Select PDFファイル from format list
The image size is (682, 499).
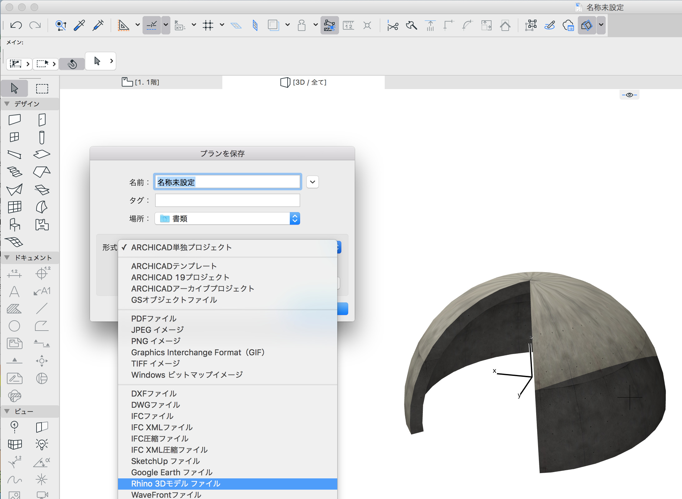coord(154,319)
